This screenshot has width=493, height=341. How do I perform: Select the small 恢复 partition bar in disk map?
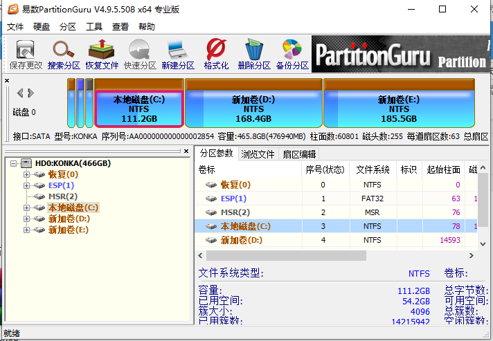(x=71, y=103)
